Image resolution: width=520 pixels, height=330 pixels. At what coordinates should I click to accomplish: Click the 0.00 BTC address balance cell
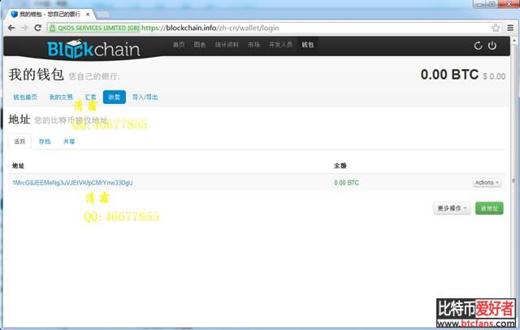tap(347, 183)
